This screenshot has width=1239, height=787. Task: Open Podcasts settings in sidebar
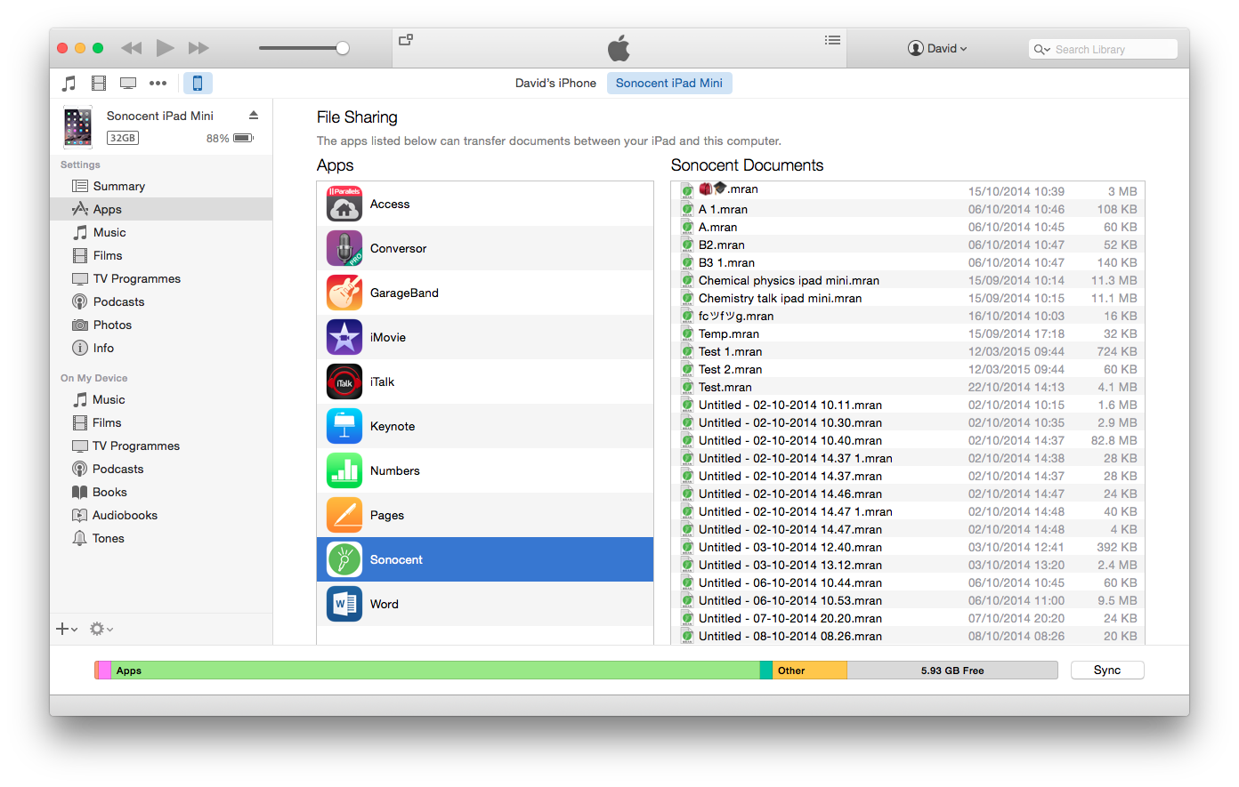pos(161,301)
